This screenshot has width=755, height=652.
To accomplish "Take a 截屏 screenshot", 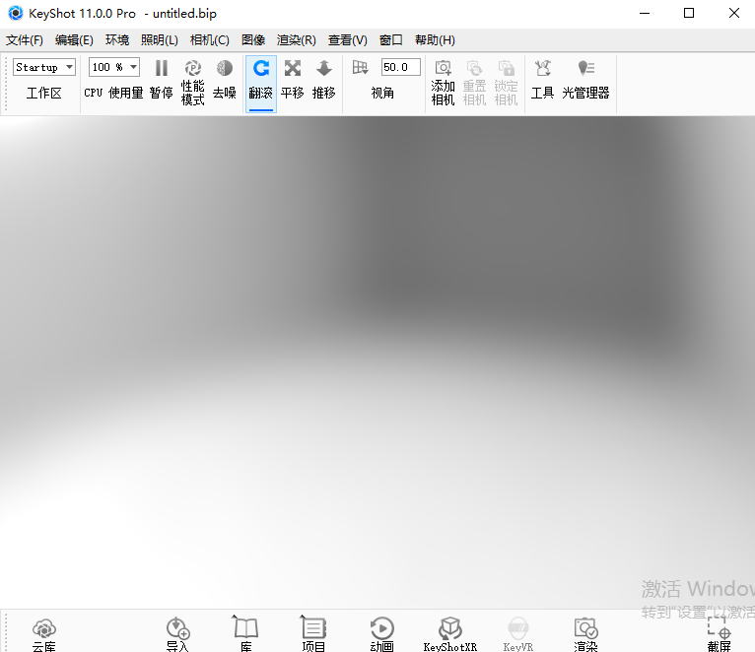I will coord(720,634).
